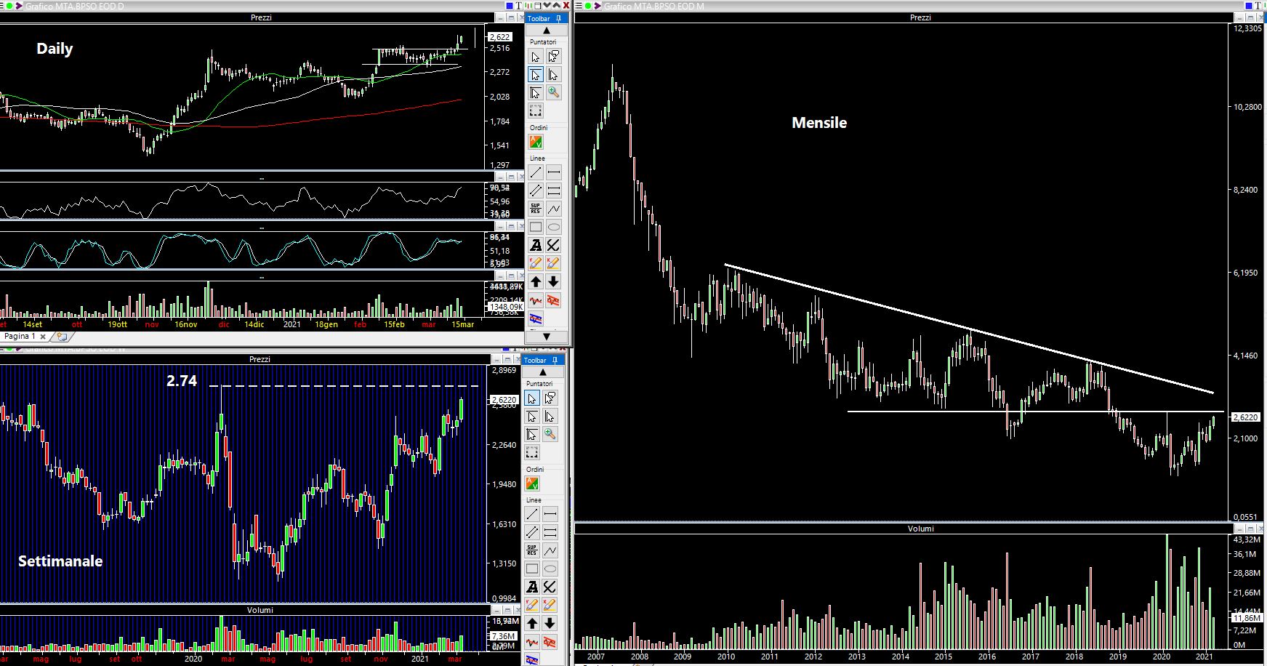This screenshot has height=666, width=1267.
Task: Insert a down arrow marker from daily toolbar
Action: [x=554, y=281]
